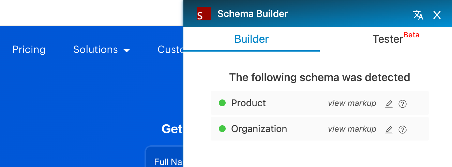The height and width of the screenshot is (167, 452).
Task: Open help for the Organization schema
Action: pyautogui.click(x=403, y=129)
